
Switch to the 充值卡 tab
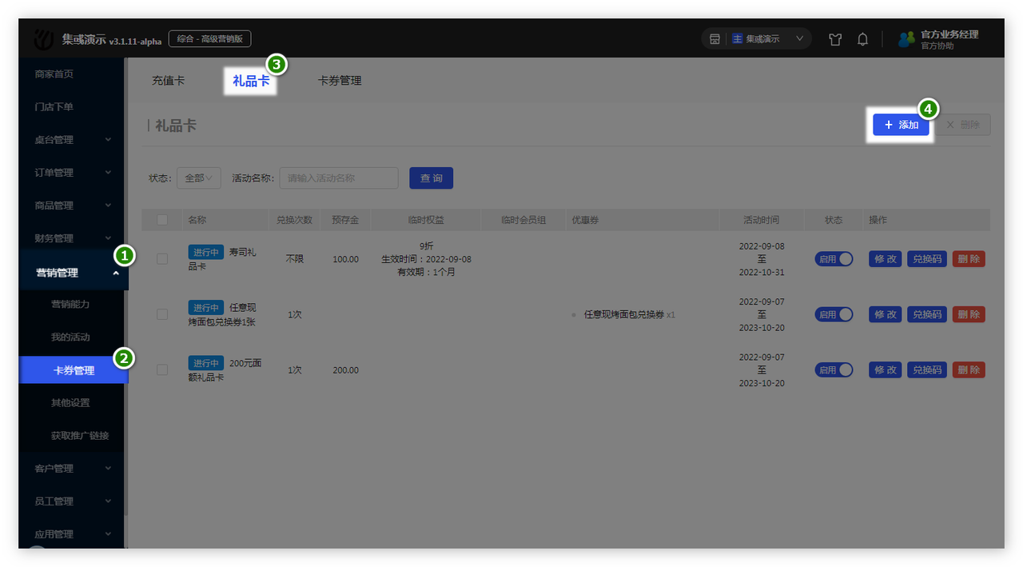(168, 80)
